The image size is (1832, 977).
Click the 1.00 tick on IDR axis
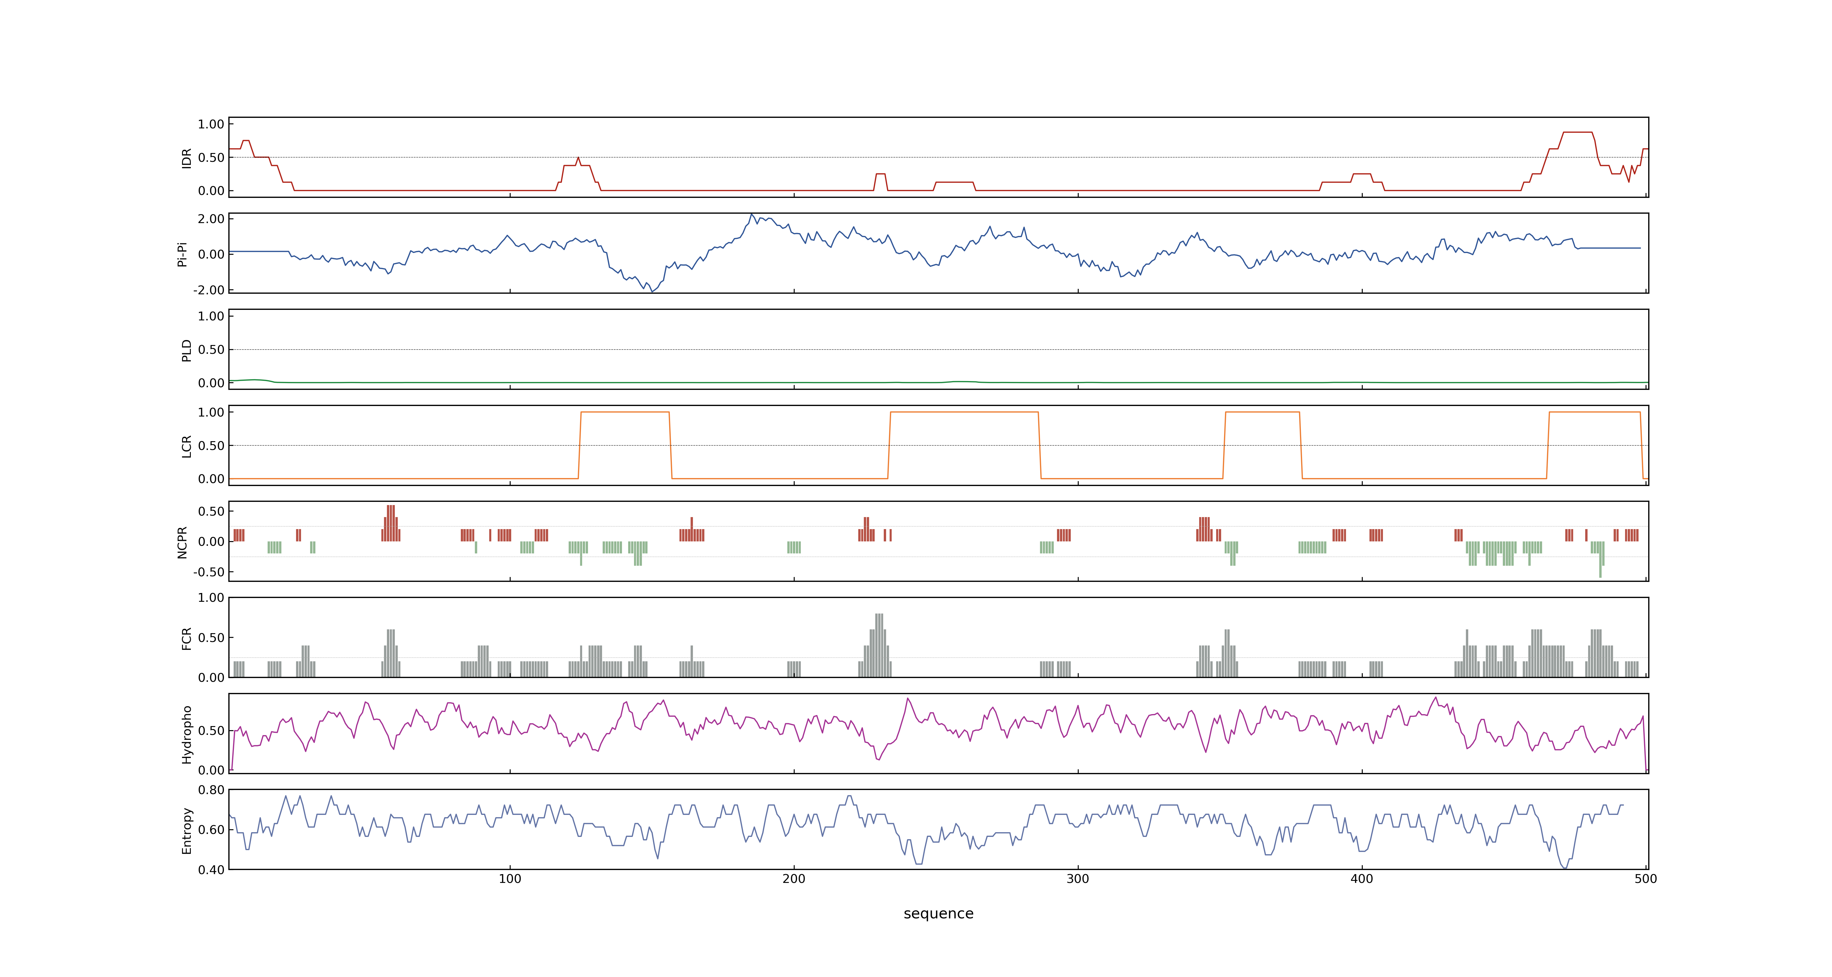click(211, 125)
